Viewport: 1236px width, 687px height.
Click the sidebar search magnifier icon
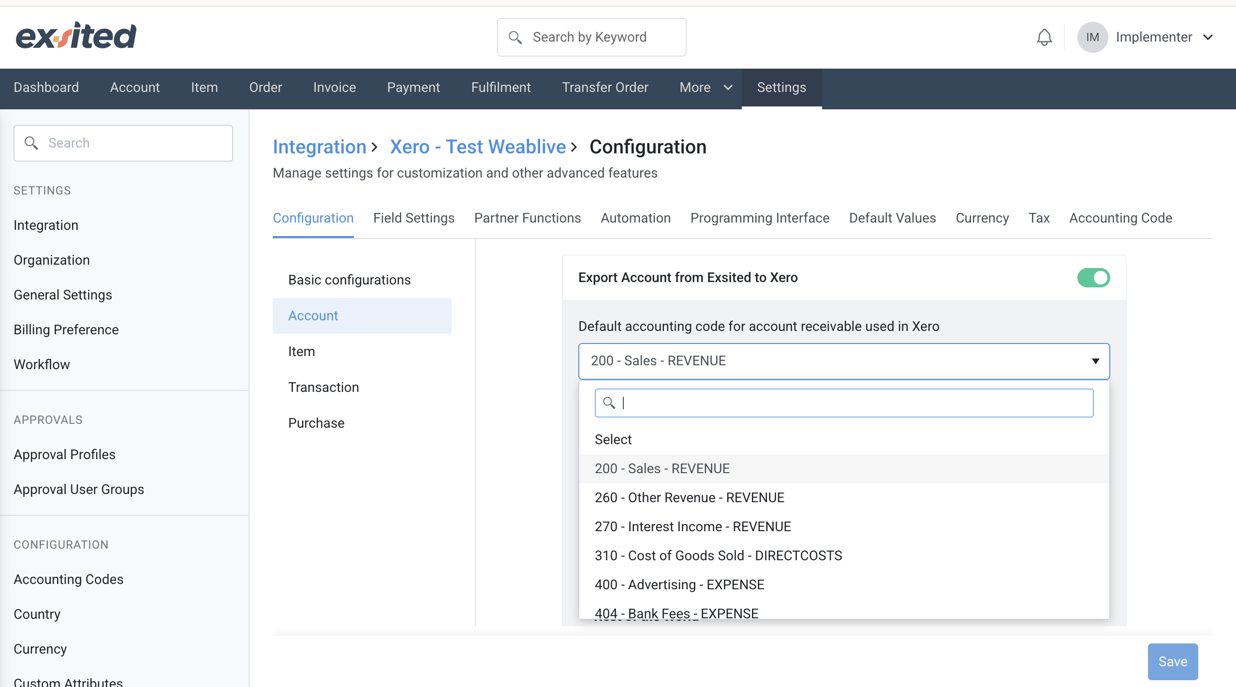tap(31, 143)
